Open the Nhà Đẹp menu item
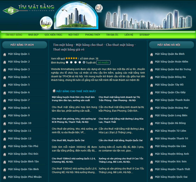 pos(33,35)
